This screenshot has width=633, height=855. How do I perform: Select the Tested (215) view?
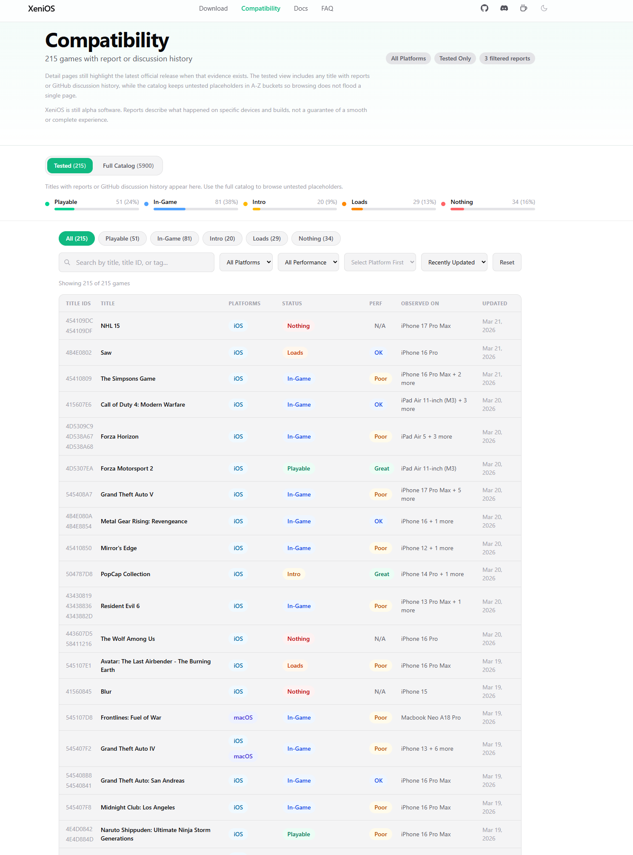tap(70, 166)
